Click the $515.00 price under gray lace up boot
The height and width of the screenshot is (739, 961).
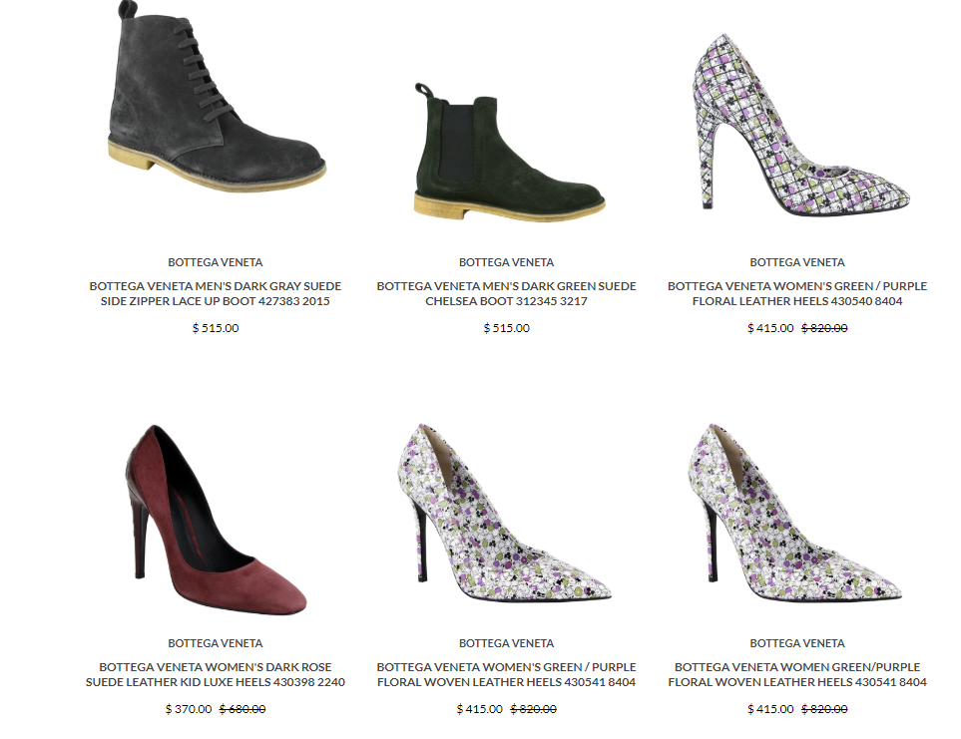tap(216, 328)
